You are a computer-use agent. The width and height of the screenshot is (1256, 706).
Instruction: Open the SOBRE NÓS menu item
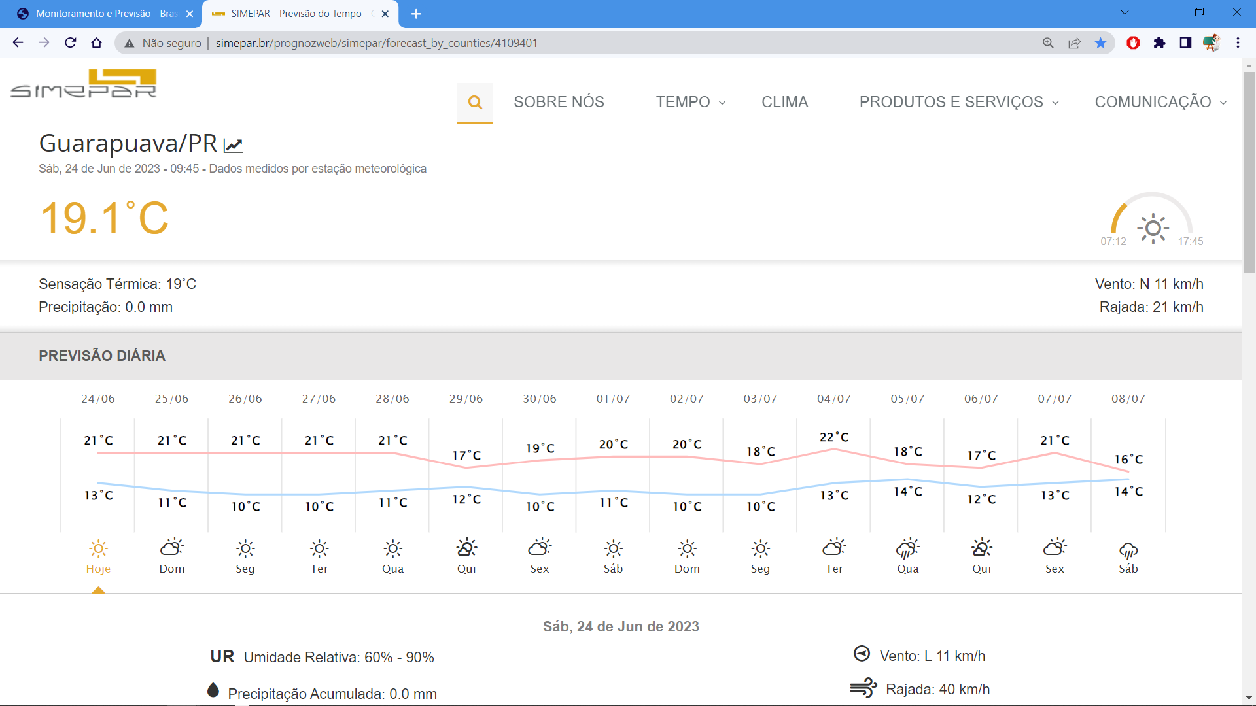pyautogui.click(x=559, y=102)
